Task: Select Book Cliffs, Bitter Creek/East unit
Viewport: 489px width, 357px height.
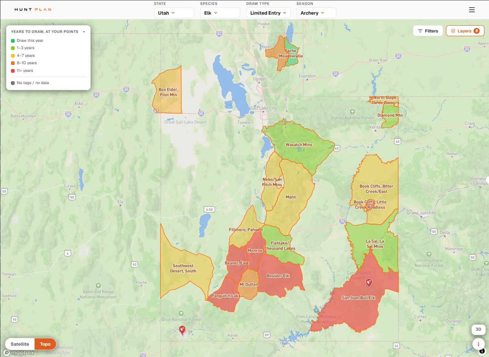Action: point(376,189)
